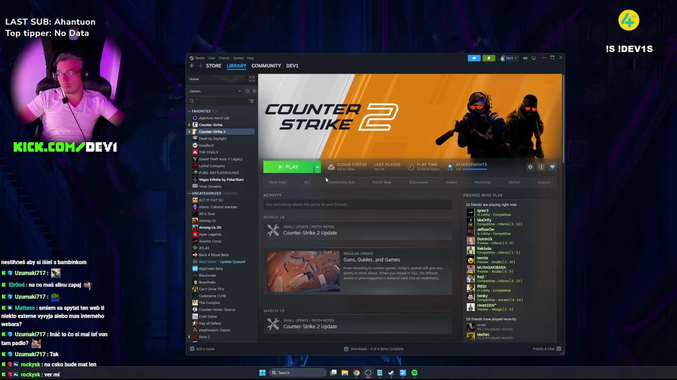The height and width of the screenshot is (380, 677).
Task: Go forward with the navigation arrow
Action: [200, 66]
